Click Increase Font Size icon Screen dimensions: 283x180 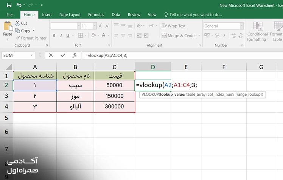point(101,26)
